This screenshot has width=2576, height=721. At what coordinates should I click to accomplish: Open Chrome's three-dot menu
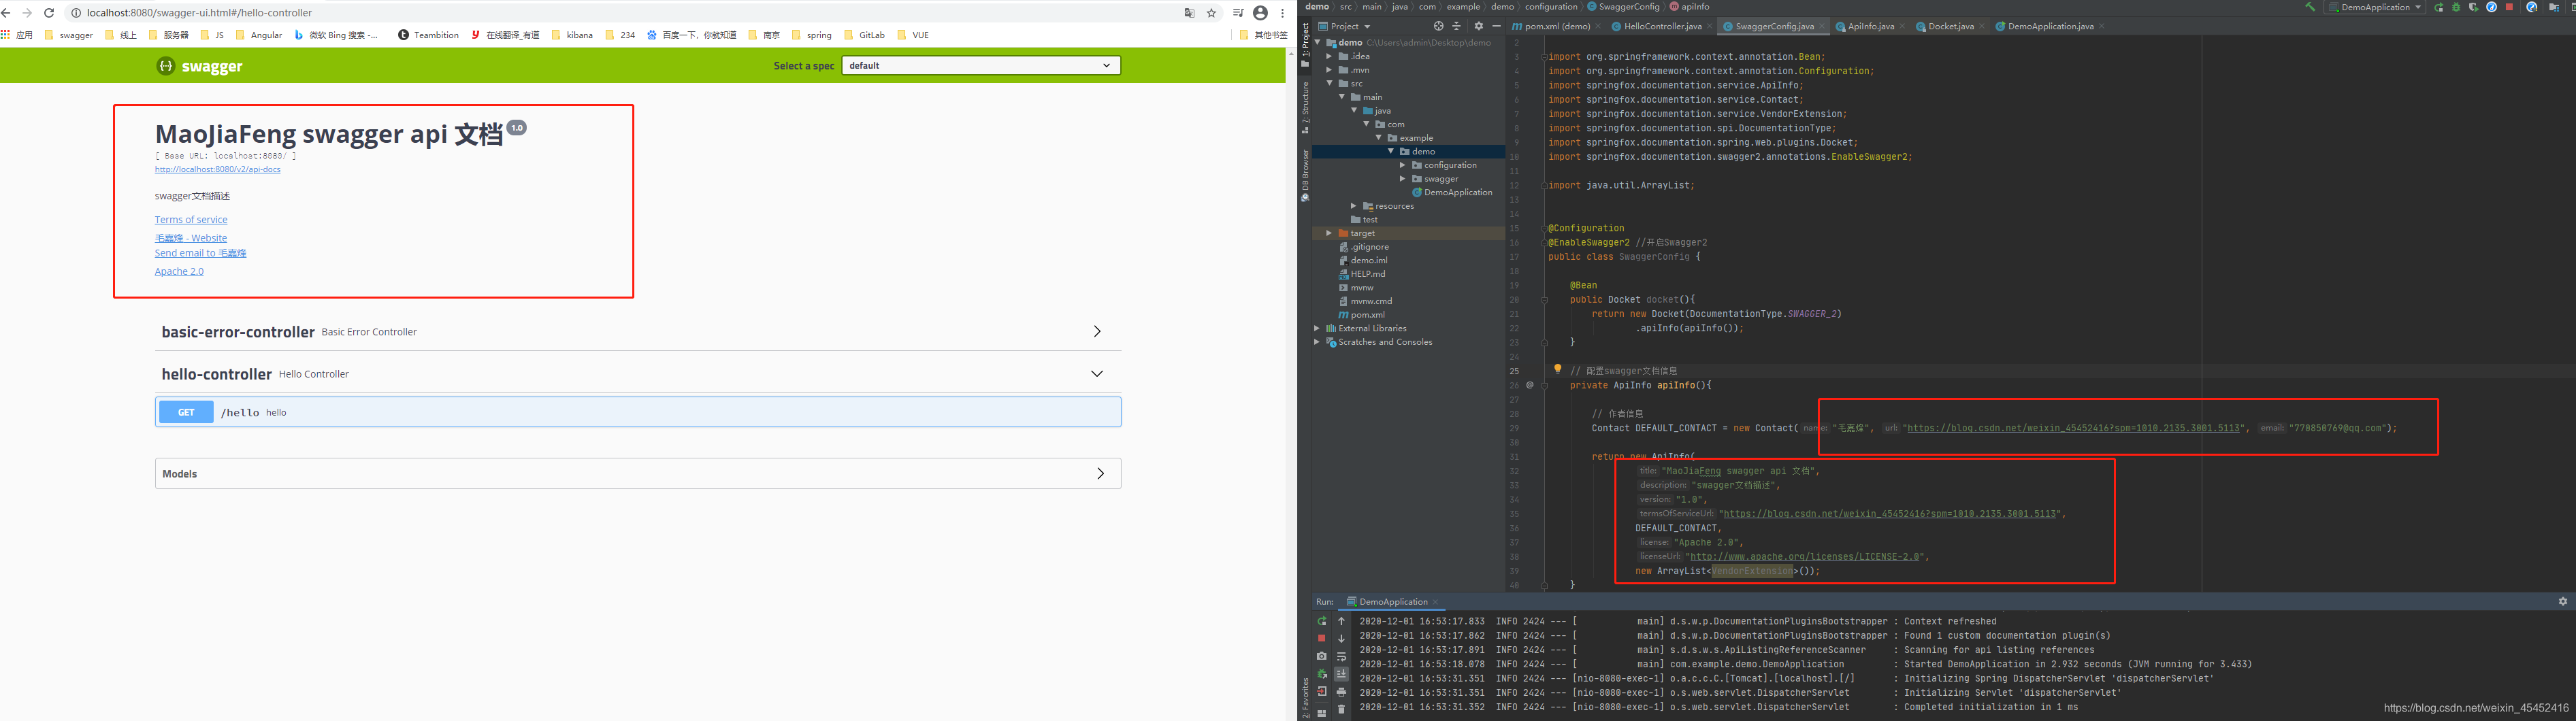pos(1282,13)
